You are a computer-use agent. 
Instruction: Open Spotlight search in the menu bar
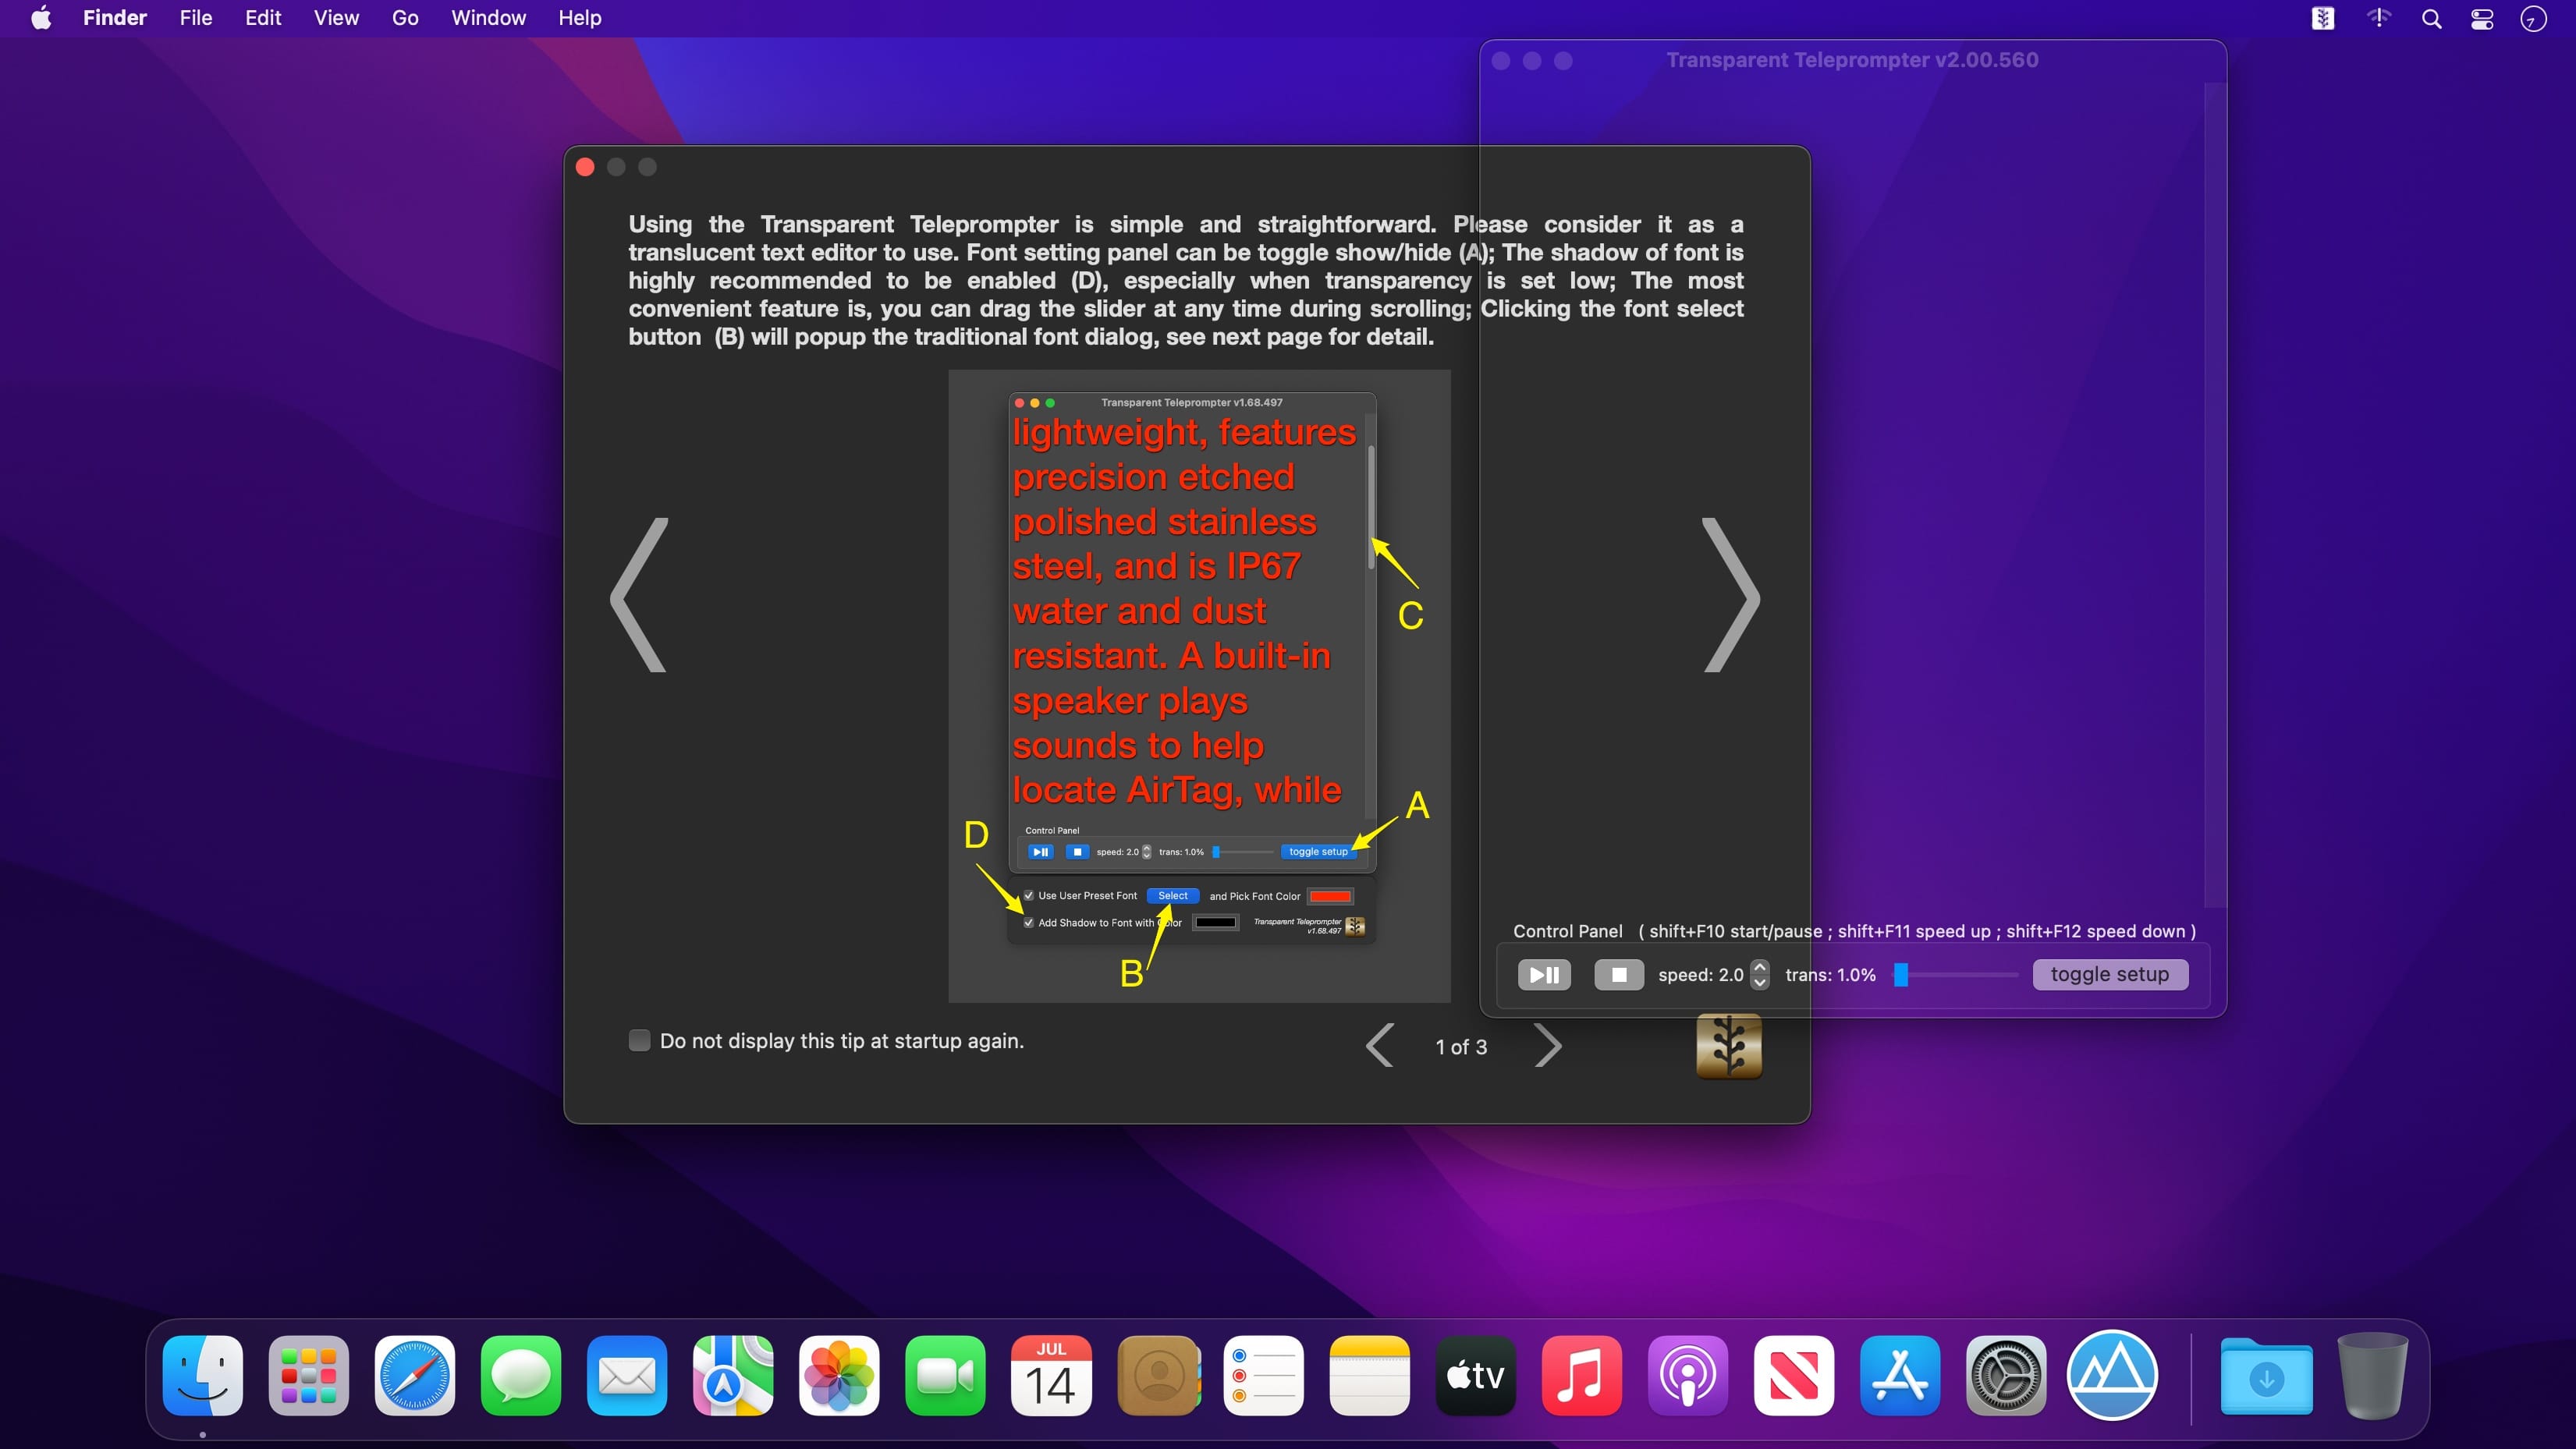(2431, 18)
